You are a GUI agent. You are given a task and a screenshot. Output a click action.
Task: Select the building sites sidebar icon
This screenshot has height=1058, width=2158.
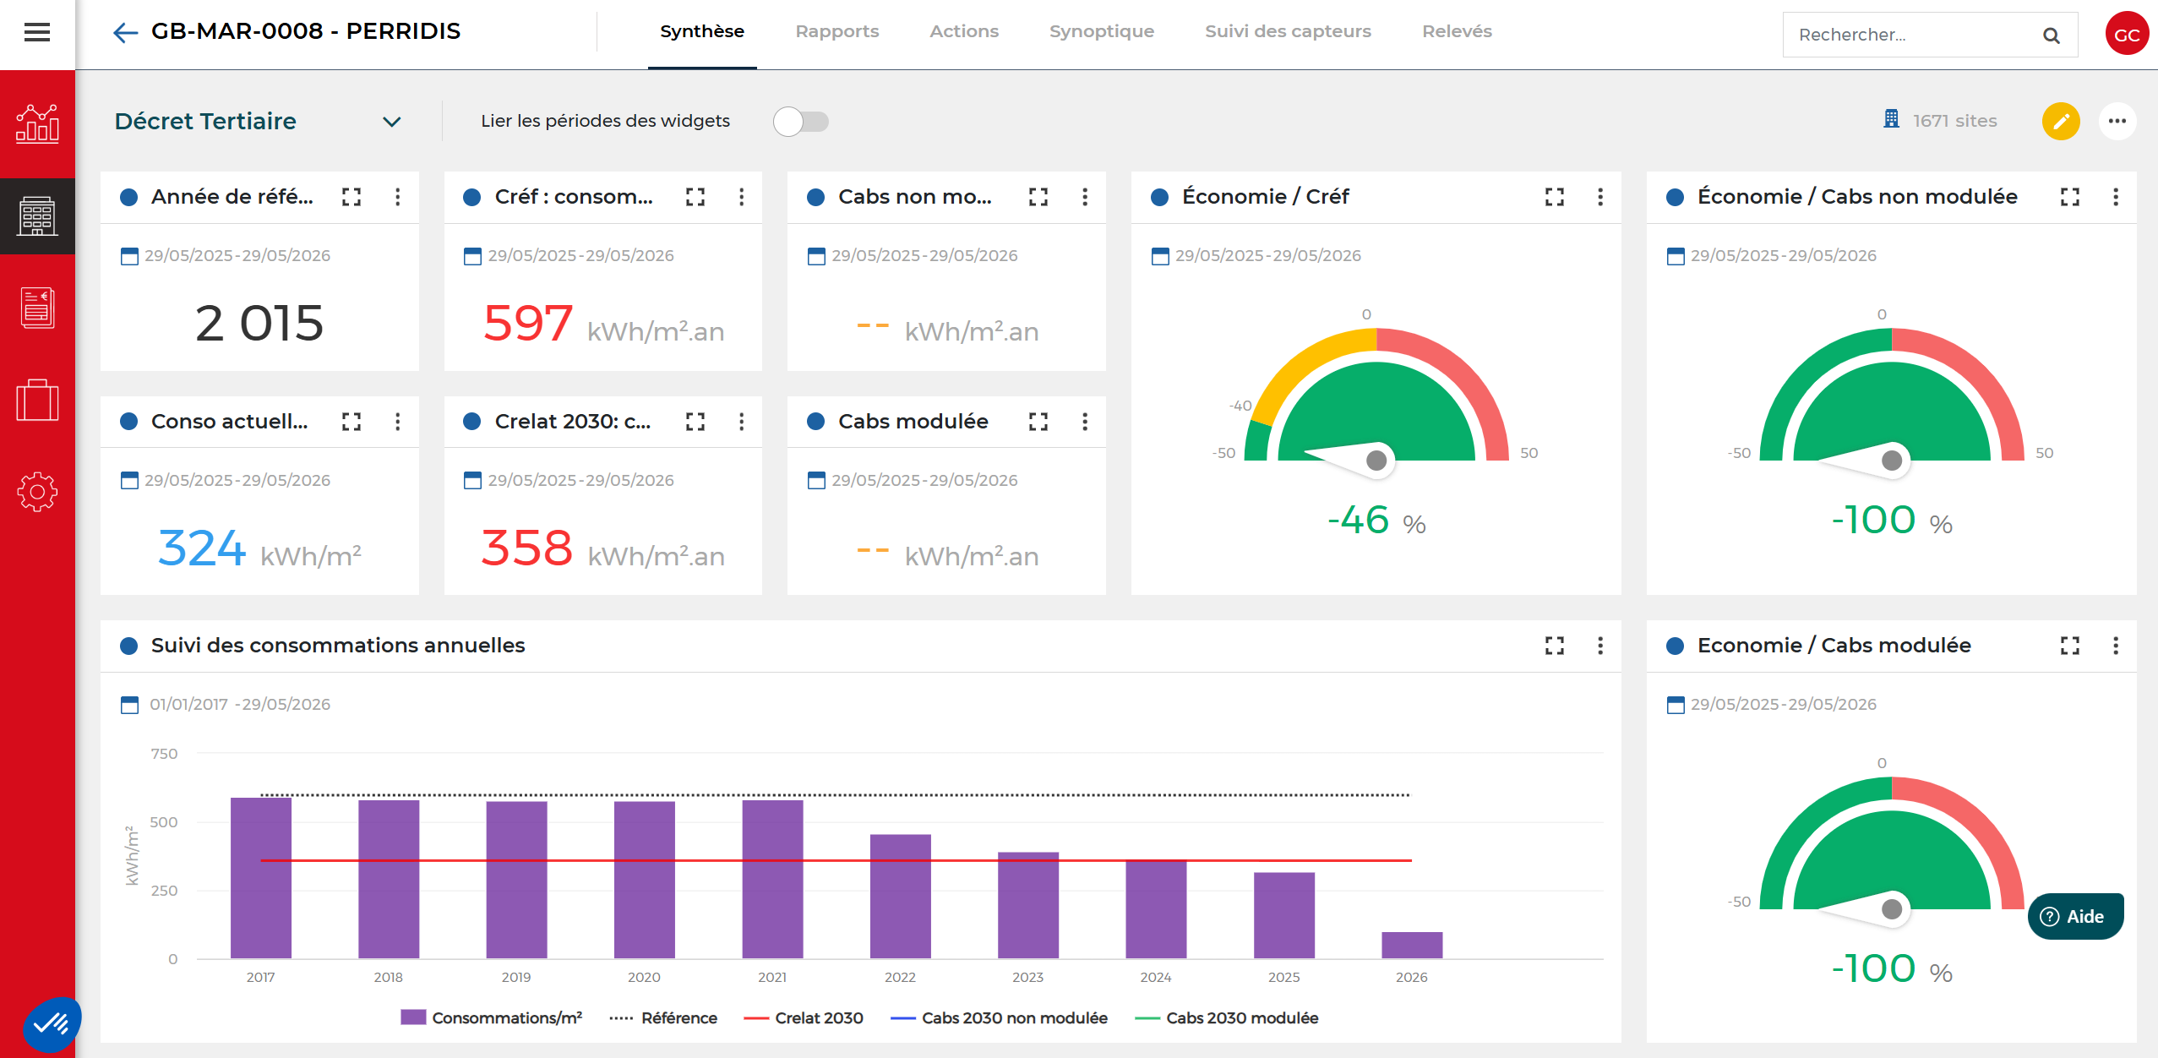(x=37, y=216)
